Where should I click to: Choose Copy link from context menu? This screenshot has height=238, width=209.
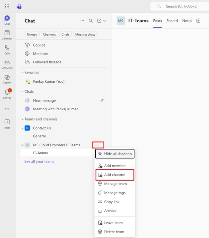pos(115,202)
